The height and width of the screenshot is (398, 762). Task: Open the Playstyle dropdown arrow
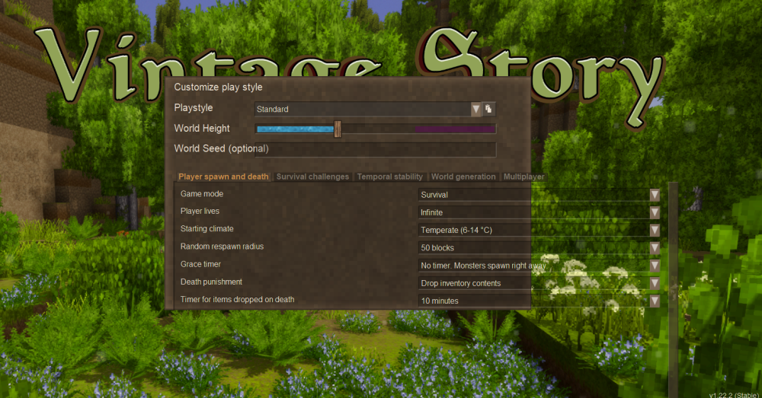(475, 110)
